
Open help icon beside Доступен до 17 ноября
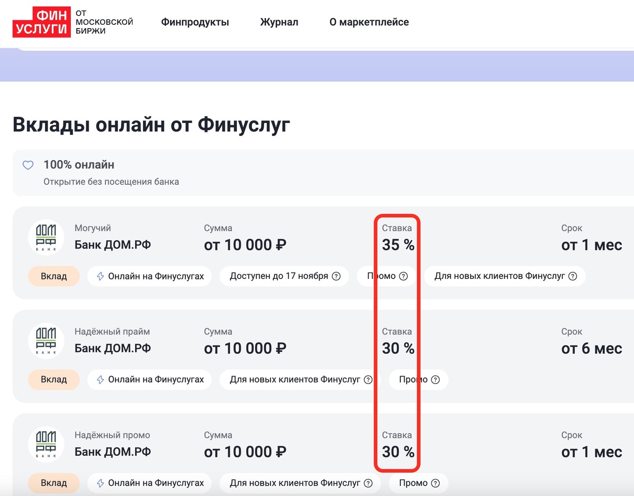coord(336,276)
